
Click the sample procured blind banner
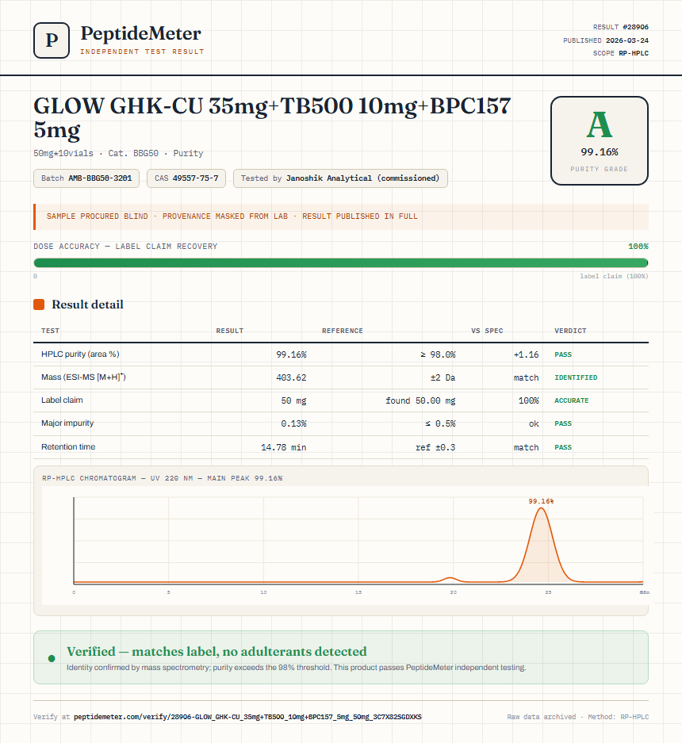tap(341, 216)
